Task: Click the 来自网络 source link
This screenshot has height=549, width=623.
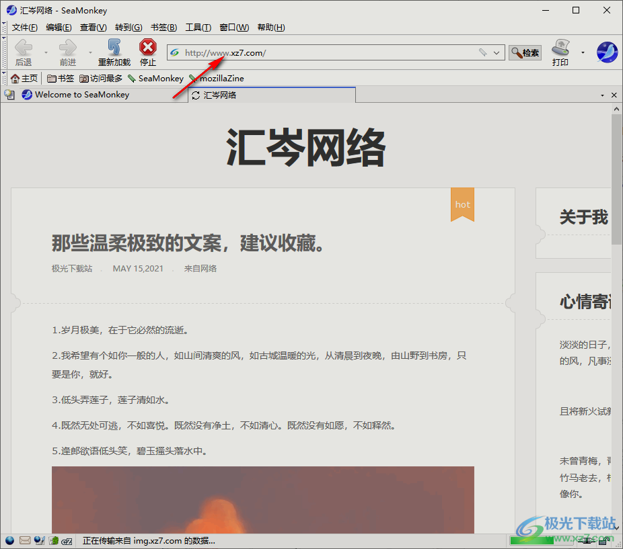Action: click(200, 268)
